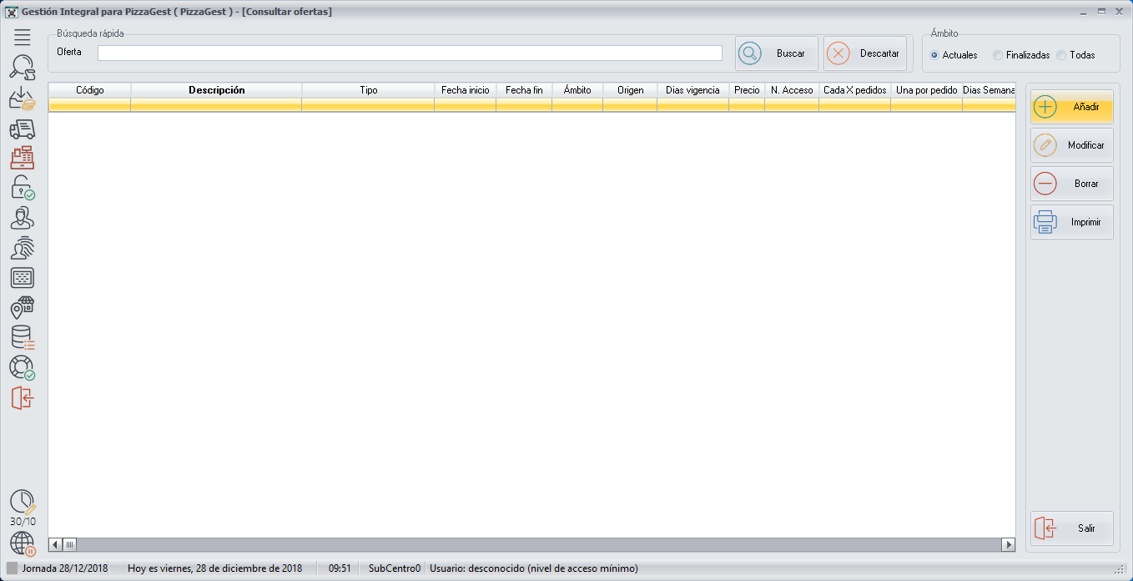Image resolution: width=1133 pixels, height=581 pixels.
Task: Open the hamburger menu in the sidebar
Action: tap(23, 37)
